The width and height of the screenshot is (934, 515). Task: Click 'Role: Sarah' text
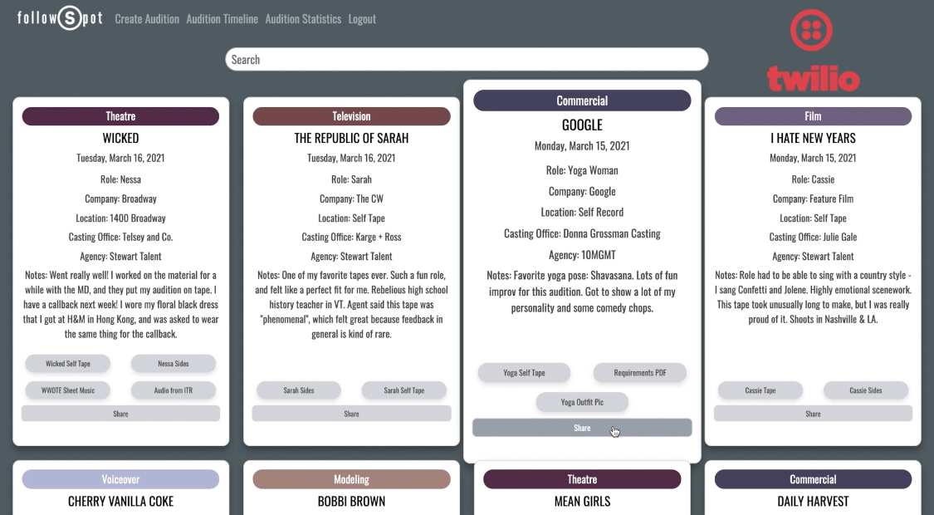[x=351, y=179]
